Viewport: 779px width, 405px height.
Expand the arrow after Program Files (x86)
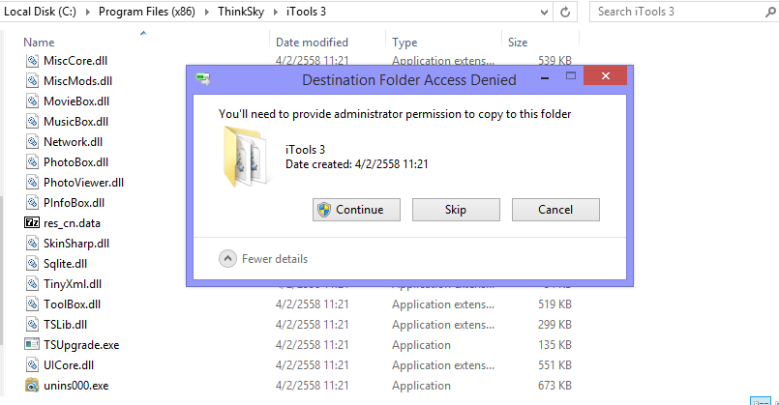coord(207,12)
